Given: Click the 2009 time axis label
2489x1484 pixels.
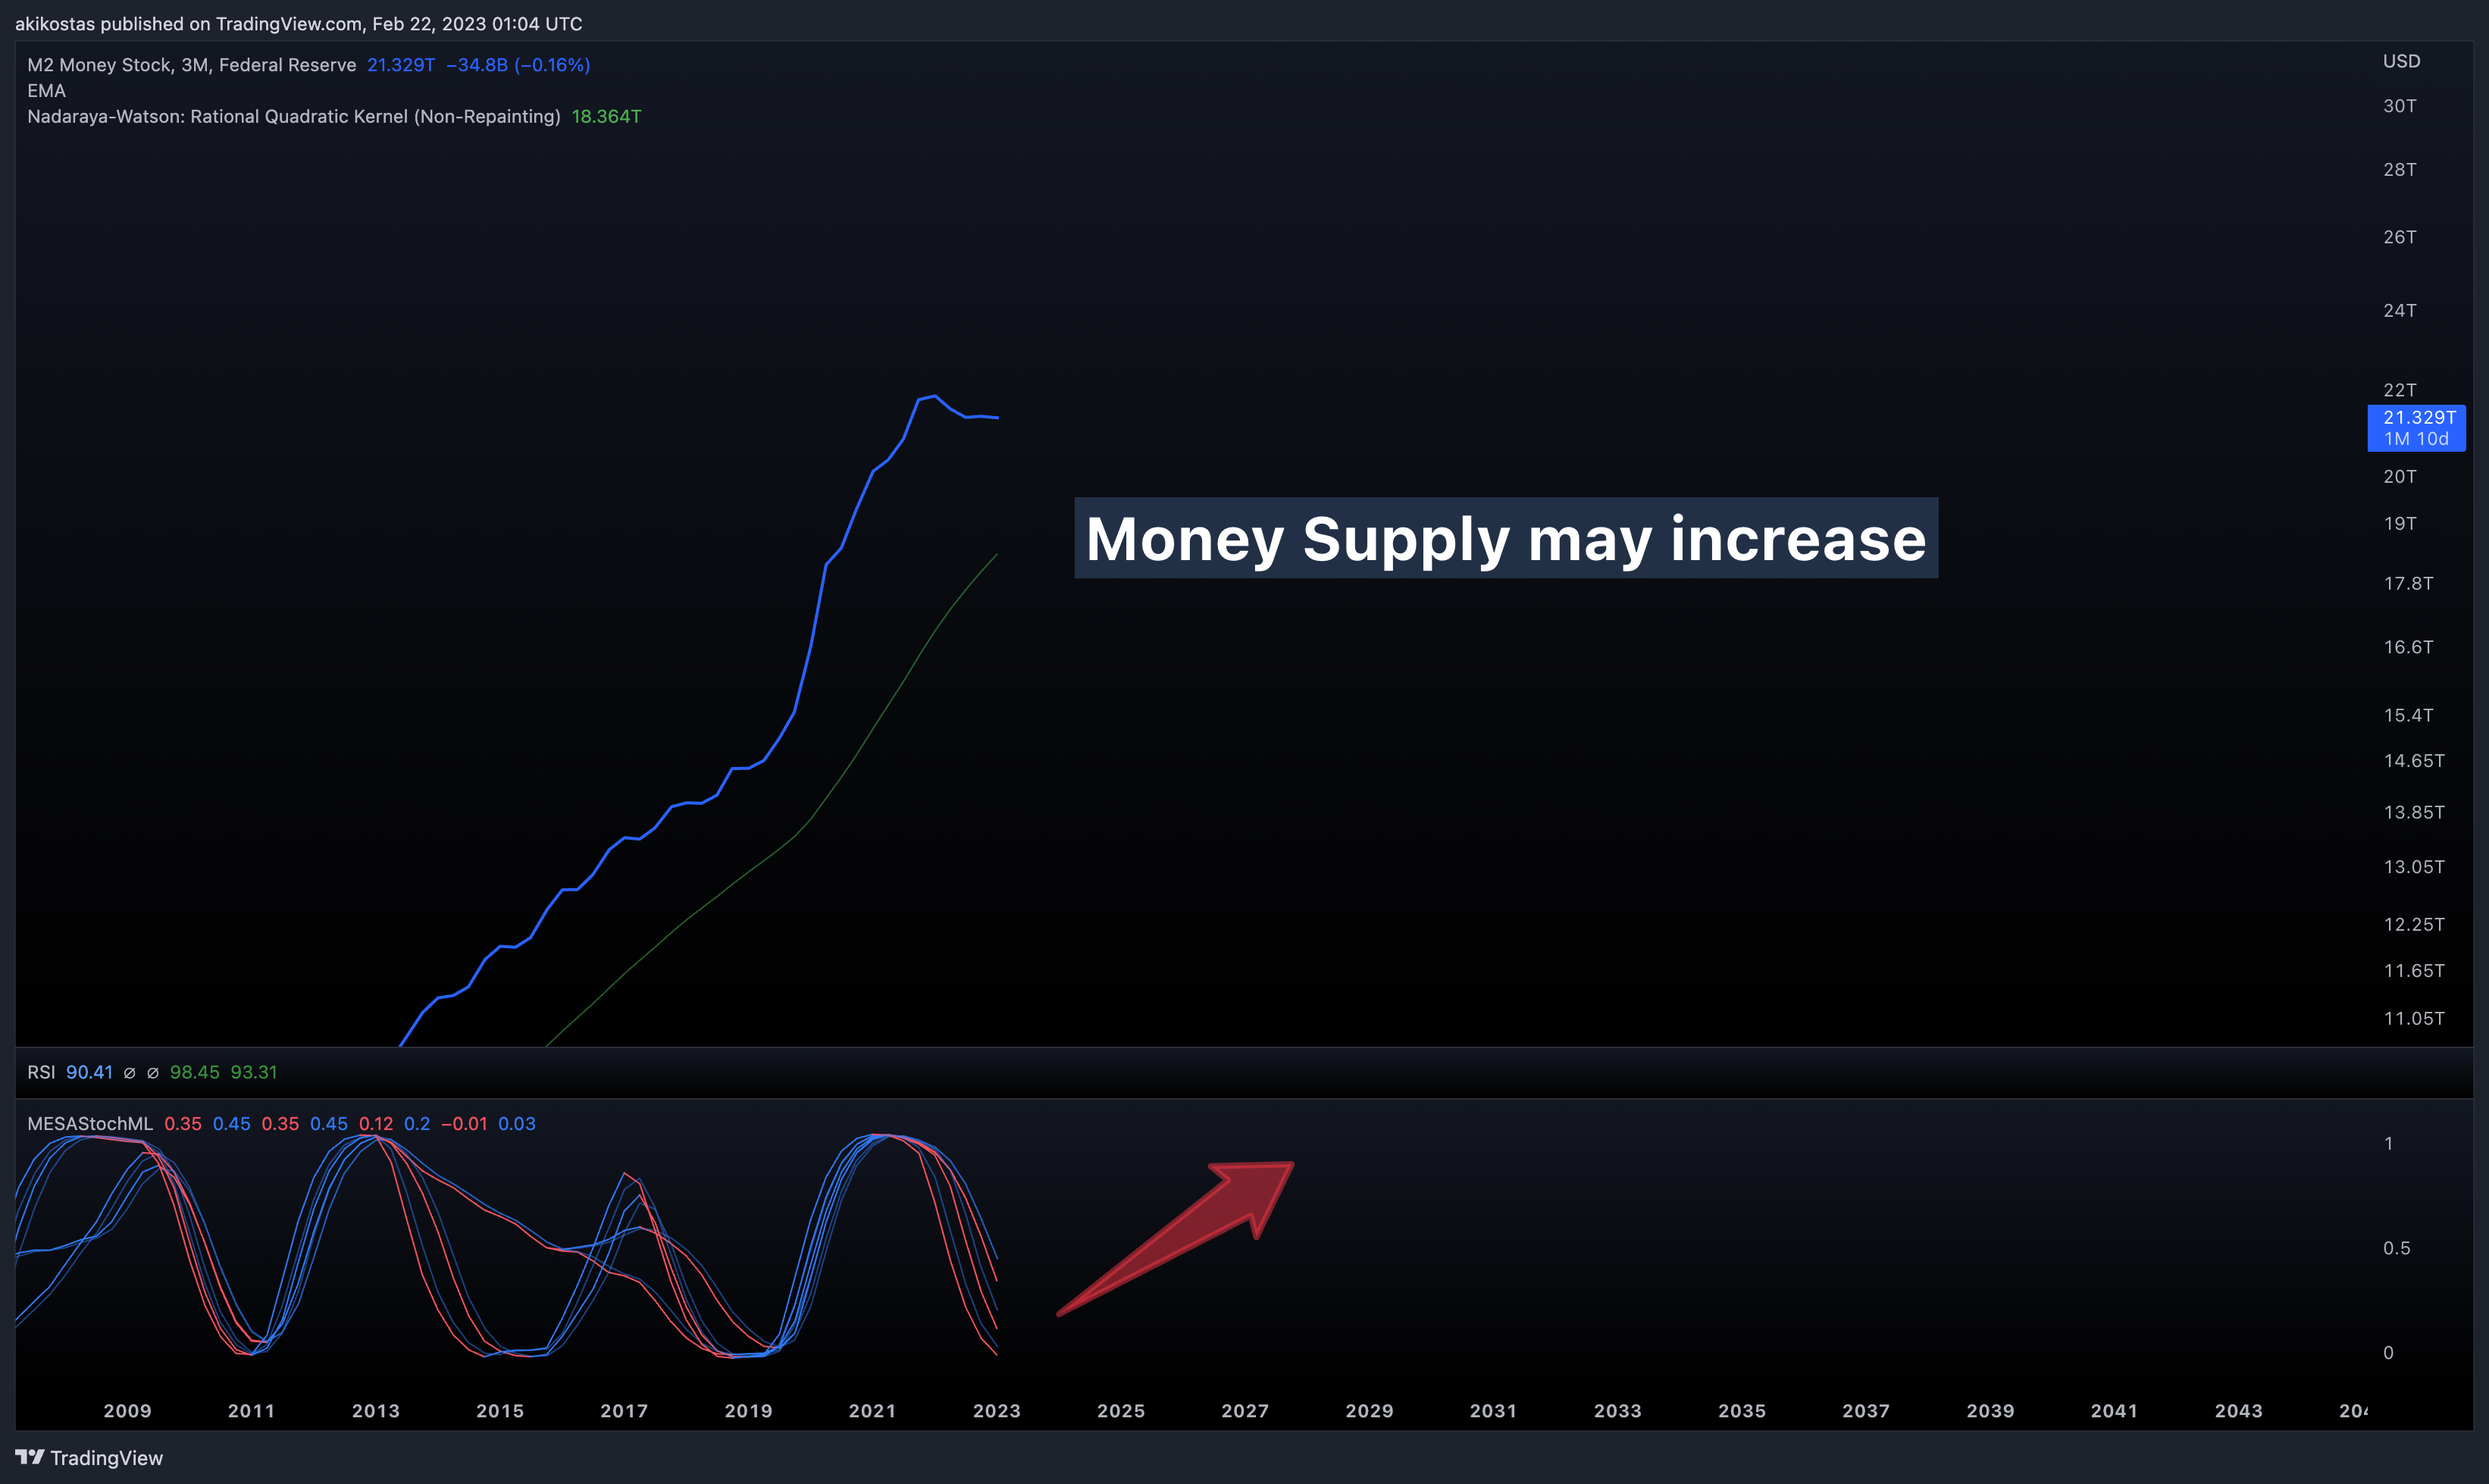Looking at the screenshot, I should pos(128,1411).
